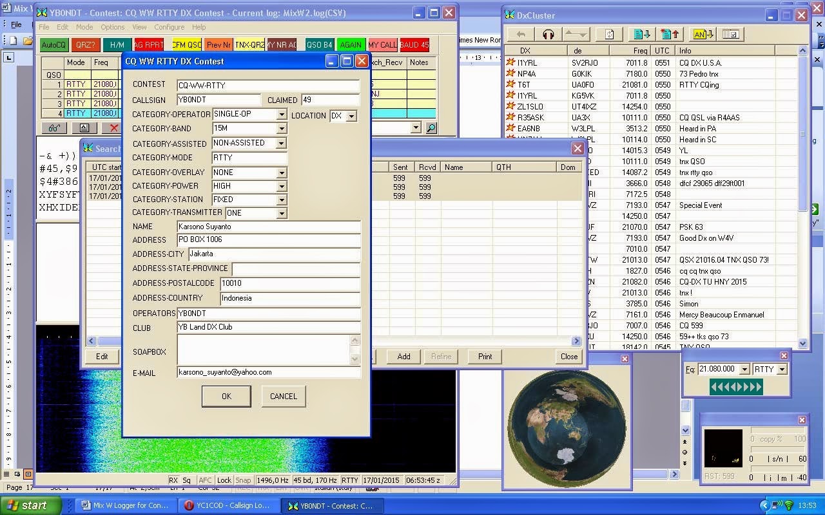Viewport: 825px width, 515px height.
Task: Expand the CATEGORY-OVERLAY dropdown
Action: pyautogui.click(x=282, y=173)
